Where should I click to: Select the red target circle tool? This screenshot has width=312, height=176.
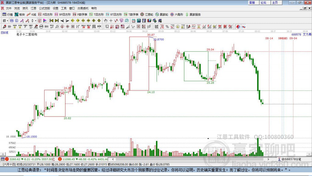pos(62,26)
